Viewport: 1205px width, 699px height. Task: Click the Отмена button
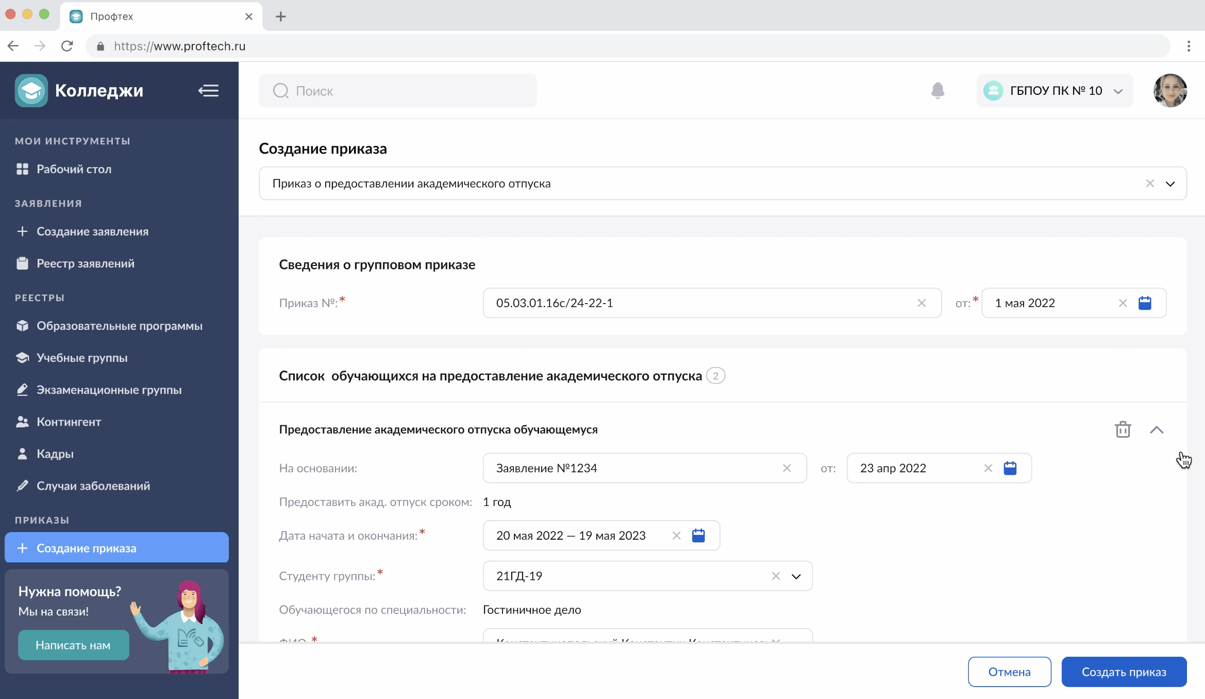pyautogui.click(x=1009, y=672)
